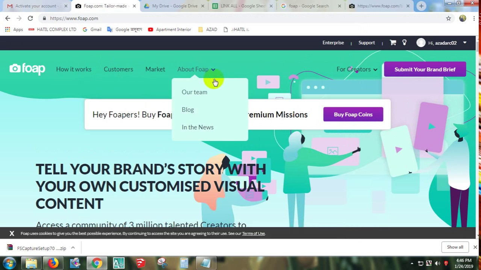481x270 pixels.
Task: Expand the FSCaptureSetup70 download options arrow
Action: (x=73, y=248)
